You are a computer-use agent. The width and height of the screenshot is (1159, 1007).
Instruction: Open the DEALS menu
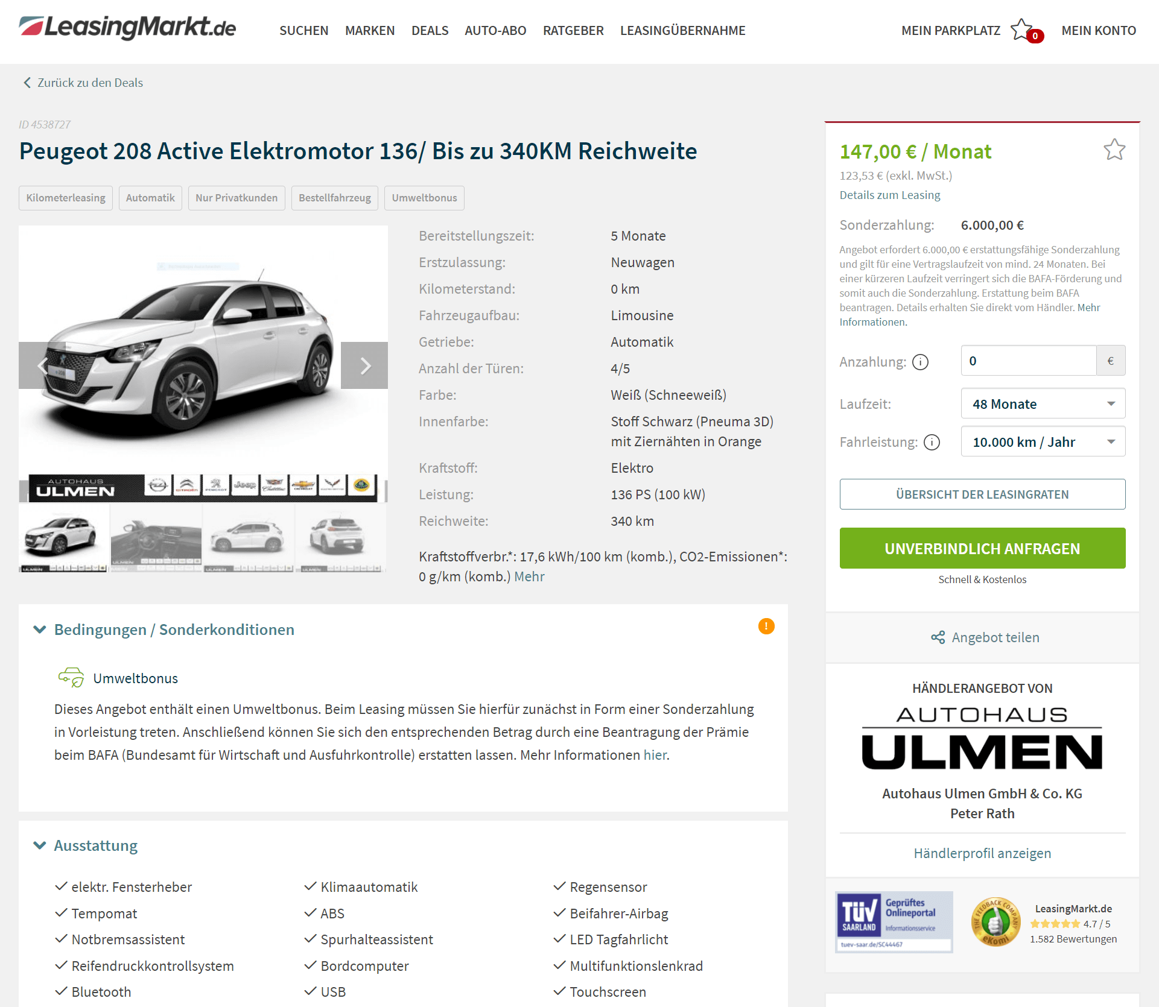(430, 30)
